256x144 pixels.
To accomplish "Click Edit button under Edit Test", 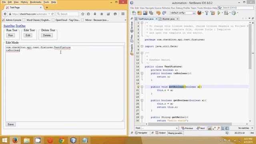I will coord(28,35).
